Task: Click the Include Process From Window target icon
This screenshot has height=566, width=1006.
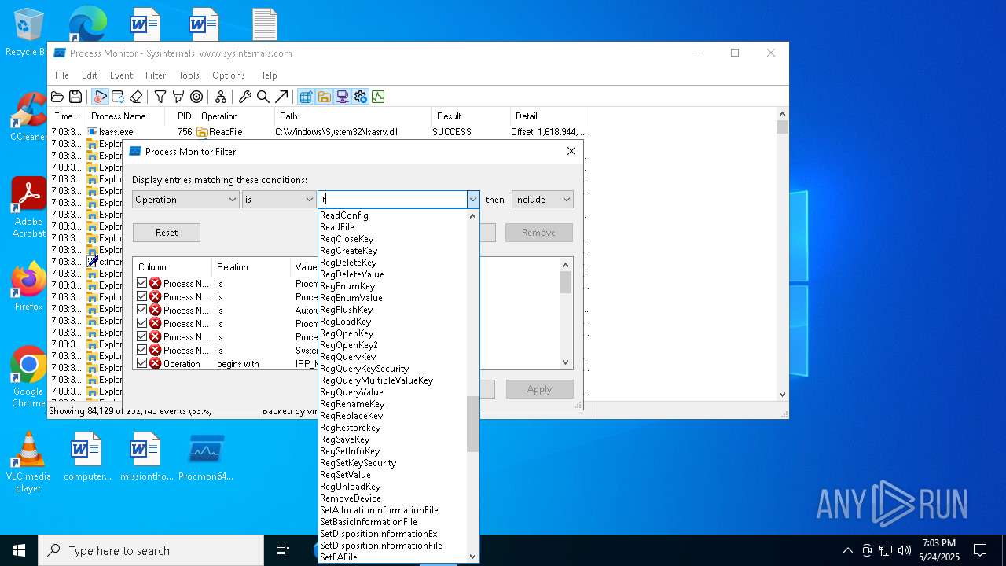Action: [196, 97]
